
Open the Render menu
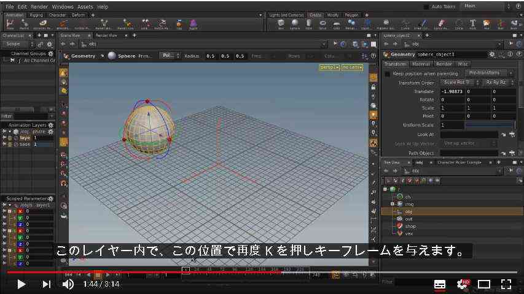point(39,7)
